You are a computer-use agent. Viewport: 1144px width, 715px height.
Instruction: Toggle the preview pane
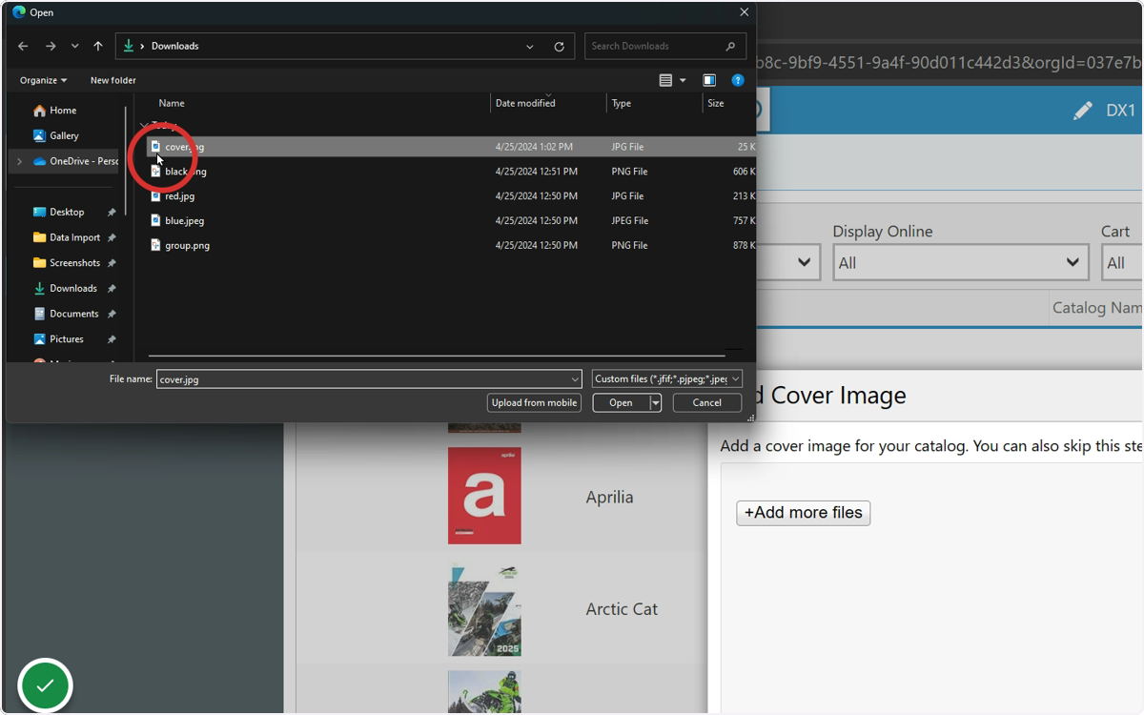[709, 80]
